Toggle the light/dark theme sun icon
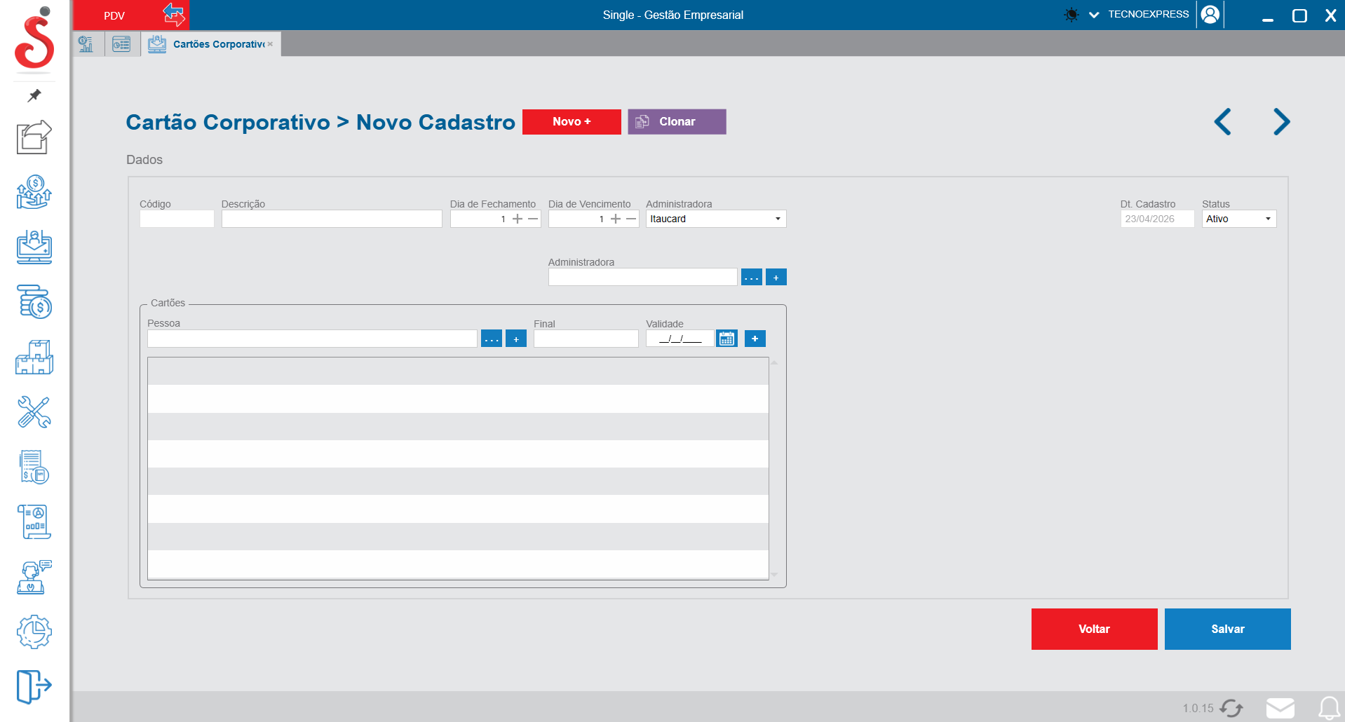This screenshot has height=722, width=1345. point(1071,15)
